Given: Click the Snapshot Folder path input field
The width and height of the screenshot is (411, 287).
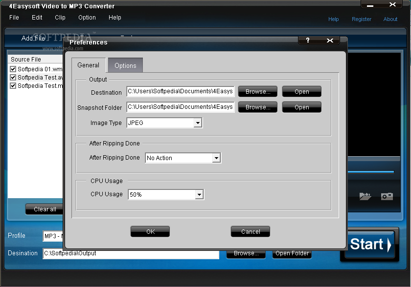Looking at the screenshot, I should (x=181, y=107).
